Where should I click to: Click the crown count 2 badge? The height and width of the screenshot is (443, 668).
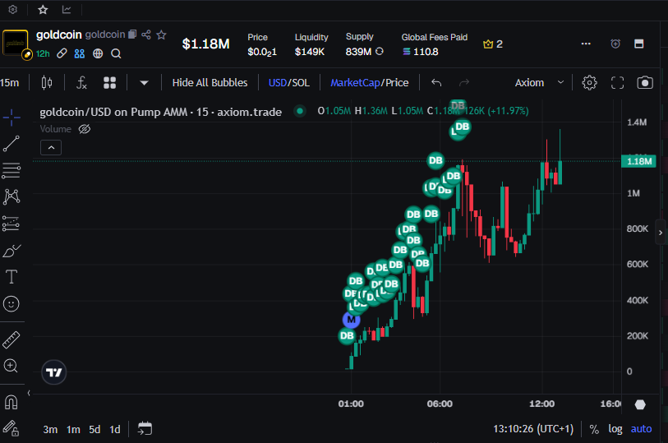[x=493, y=44]
